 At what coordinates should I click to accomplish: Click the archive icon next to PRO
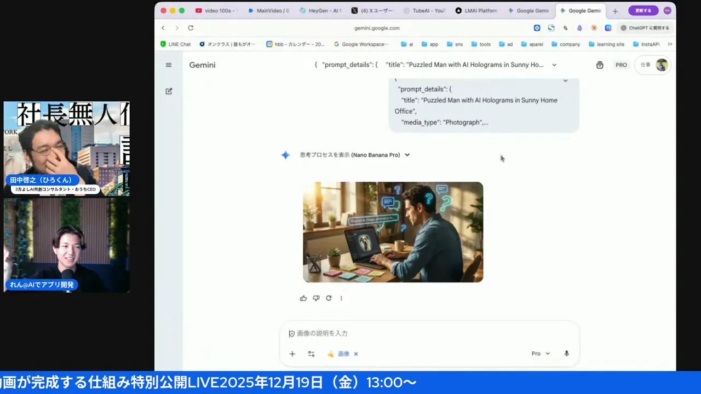599,65
